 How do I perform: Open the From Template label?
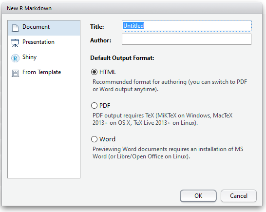pyautogui.click(x=41, y=72)
